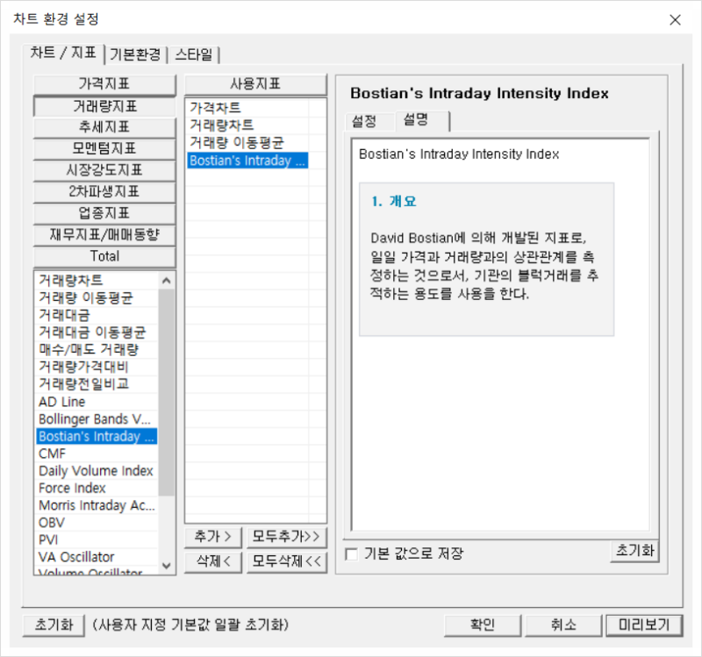Viewport: 702px width, 657px height.
Task: Open the 모멘텀지표 indicator category
Action: click(104, 149)
